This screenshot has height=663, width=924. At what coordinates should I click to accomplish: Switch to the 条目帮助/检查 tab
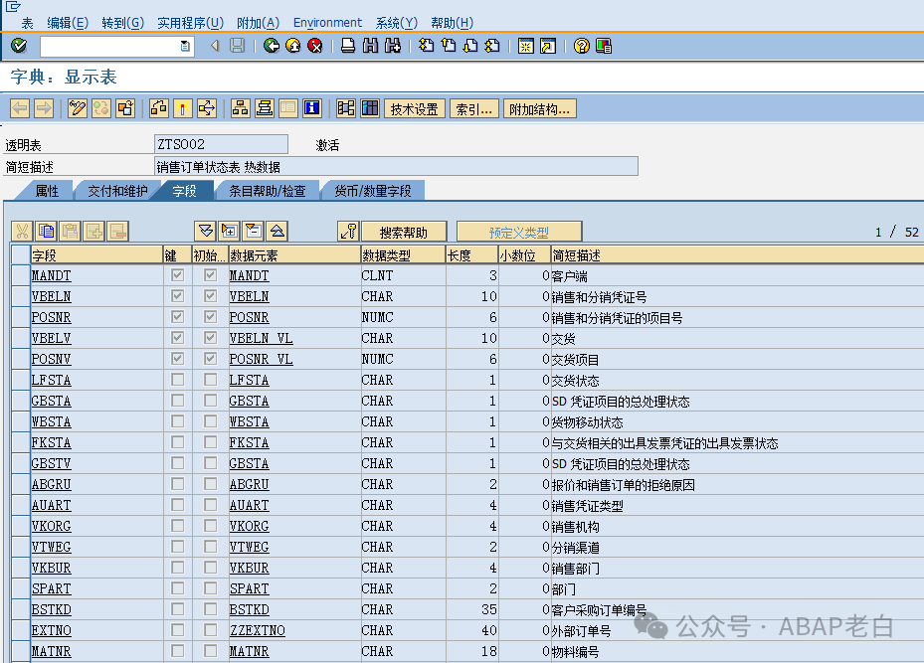tap(268, 191)
